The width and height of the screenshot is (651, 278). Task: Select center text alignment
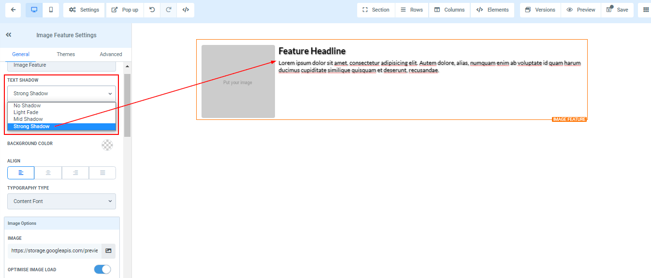pyautogui.click(x=48, y=173)
